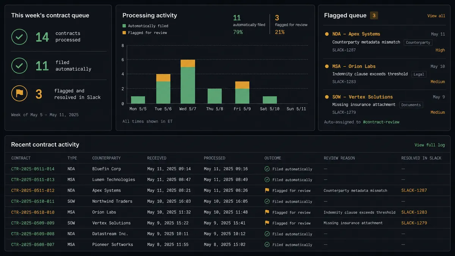This screenshot has height=256, width=455.
Task: Click the Indemnity clause exceeds threshold table cell
Action: coord(359,212)
